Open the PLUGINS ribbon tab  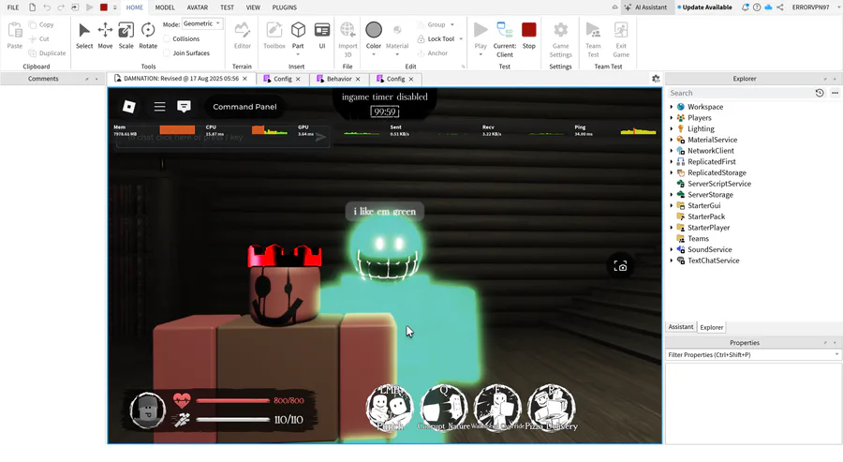(x=285, y=7)
